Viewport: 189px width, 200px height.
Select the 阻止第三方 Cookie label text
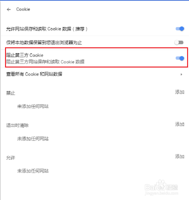tap(25, 55)
